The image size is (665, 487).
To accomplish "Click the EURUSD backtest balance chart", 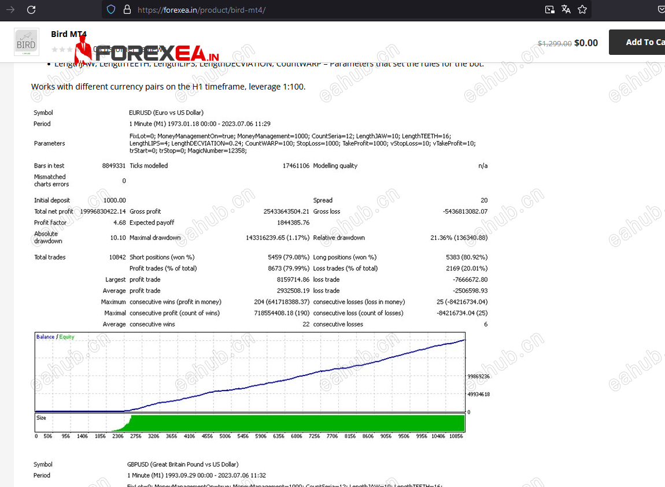I will (x=250, y=372).
